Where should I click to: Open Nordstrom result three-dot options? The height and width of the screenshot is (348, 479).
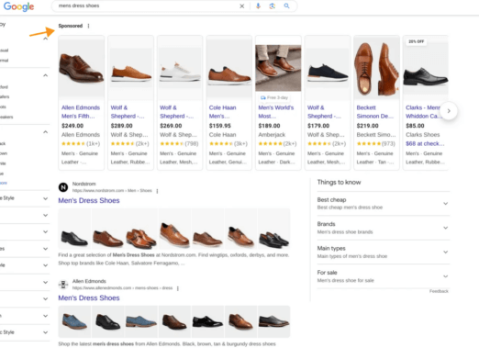(157, 191)
